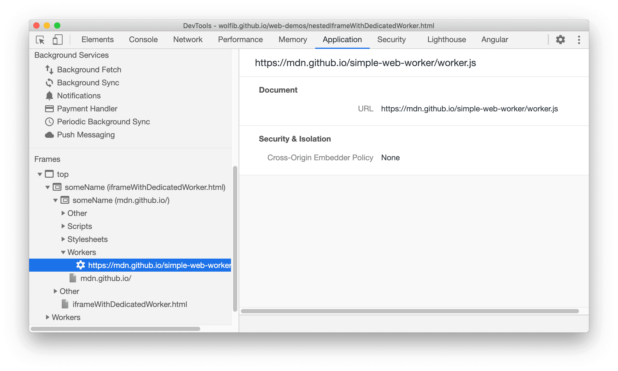Click the DevTools settings gear icon
The image size is (618, 371).
pyautogui.click(x=561, y=40)
